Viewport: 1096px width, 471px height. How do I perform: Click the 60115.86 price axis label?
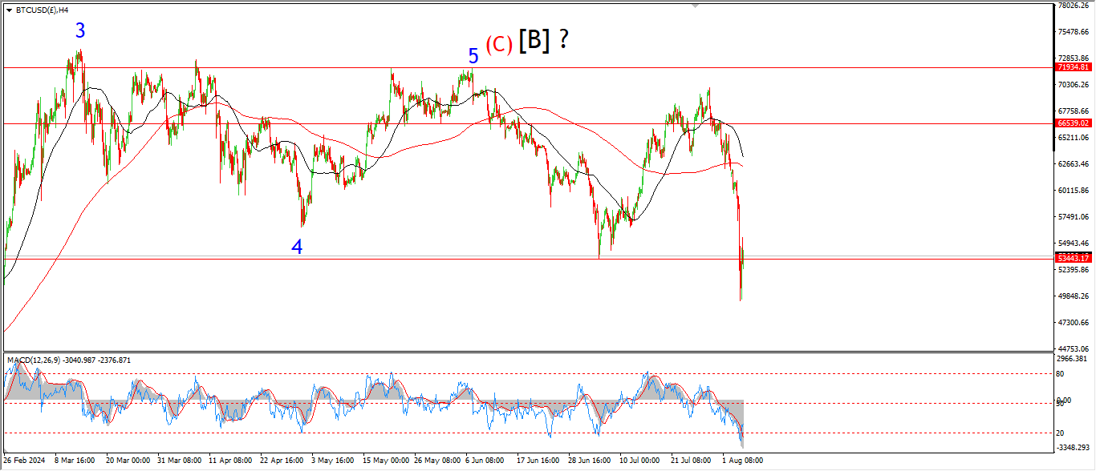click(x=1073, y=191)
